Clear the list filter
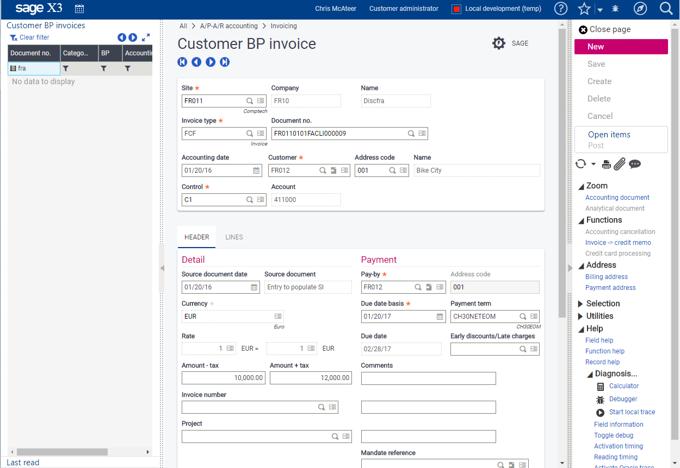The width and height of the screenshot is (680, 468). pyautogui.click(x=30, y=37)
